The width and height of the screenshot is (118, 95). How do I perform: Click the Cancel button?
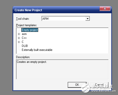pos(99,85)
